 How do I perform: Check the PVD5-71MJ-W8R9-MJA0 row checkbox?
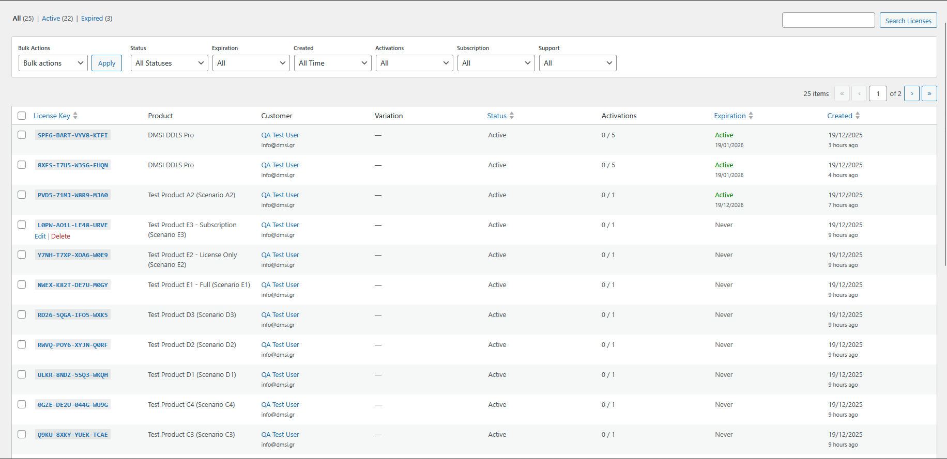tap(22, 195)
